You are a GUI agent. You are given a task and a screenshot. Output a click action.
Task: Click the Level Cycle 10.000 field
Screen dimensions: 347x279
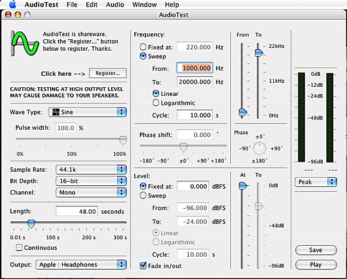(193, 254)
